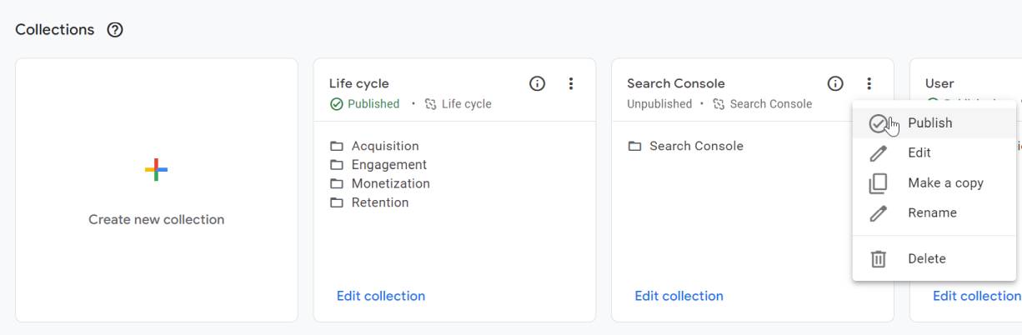Click Search Console linked template icon
This screenshot has width=1022, height=335.
coord(719,104)
